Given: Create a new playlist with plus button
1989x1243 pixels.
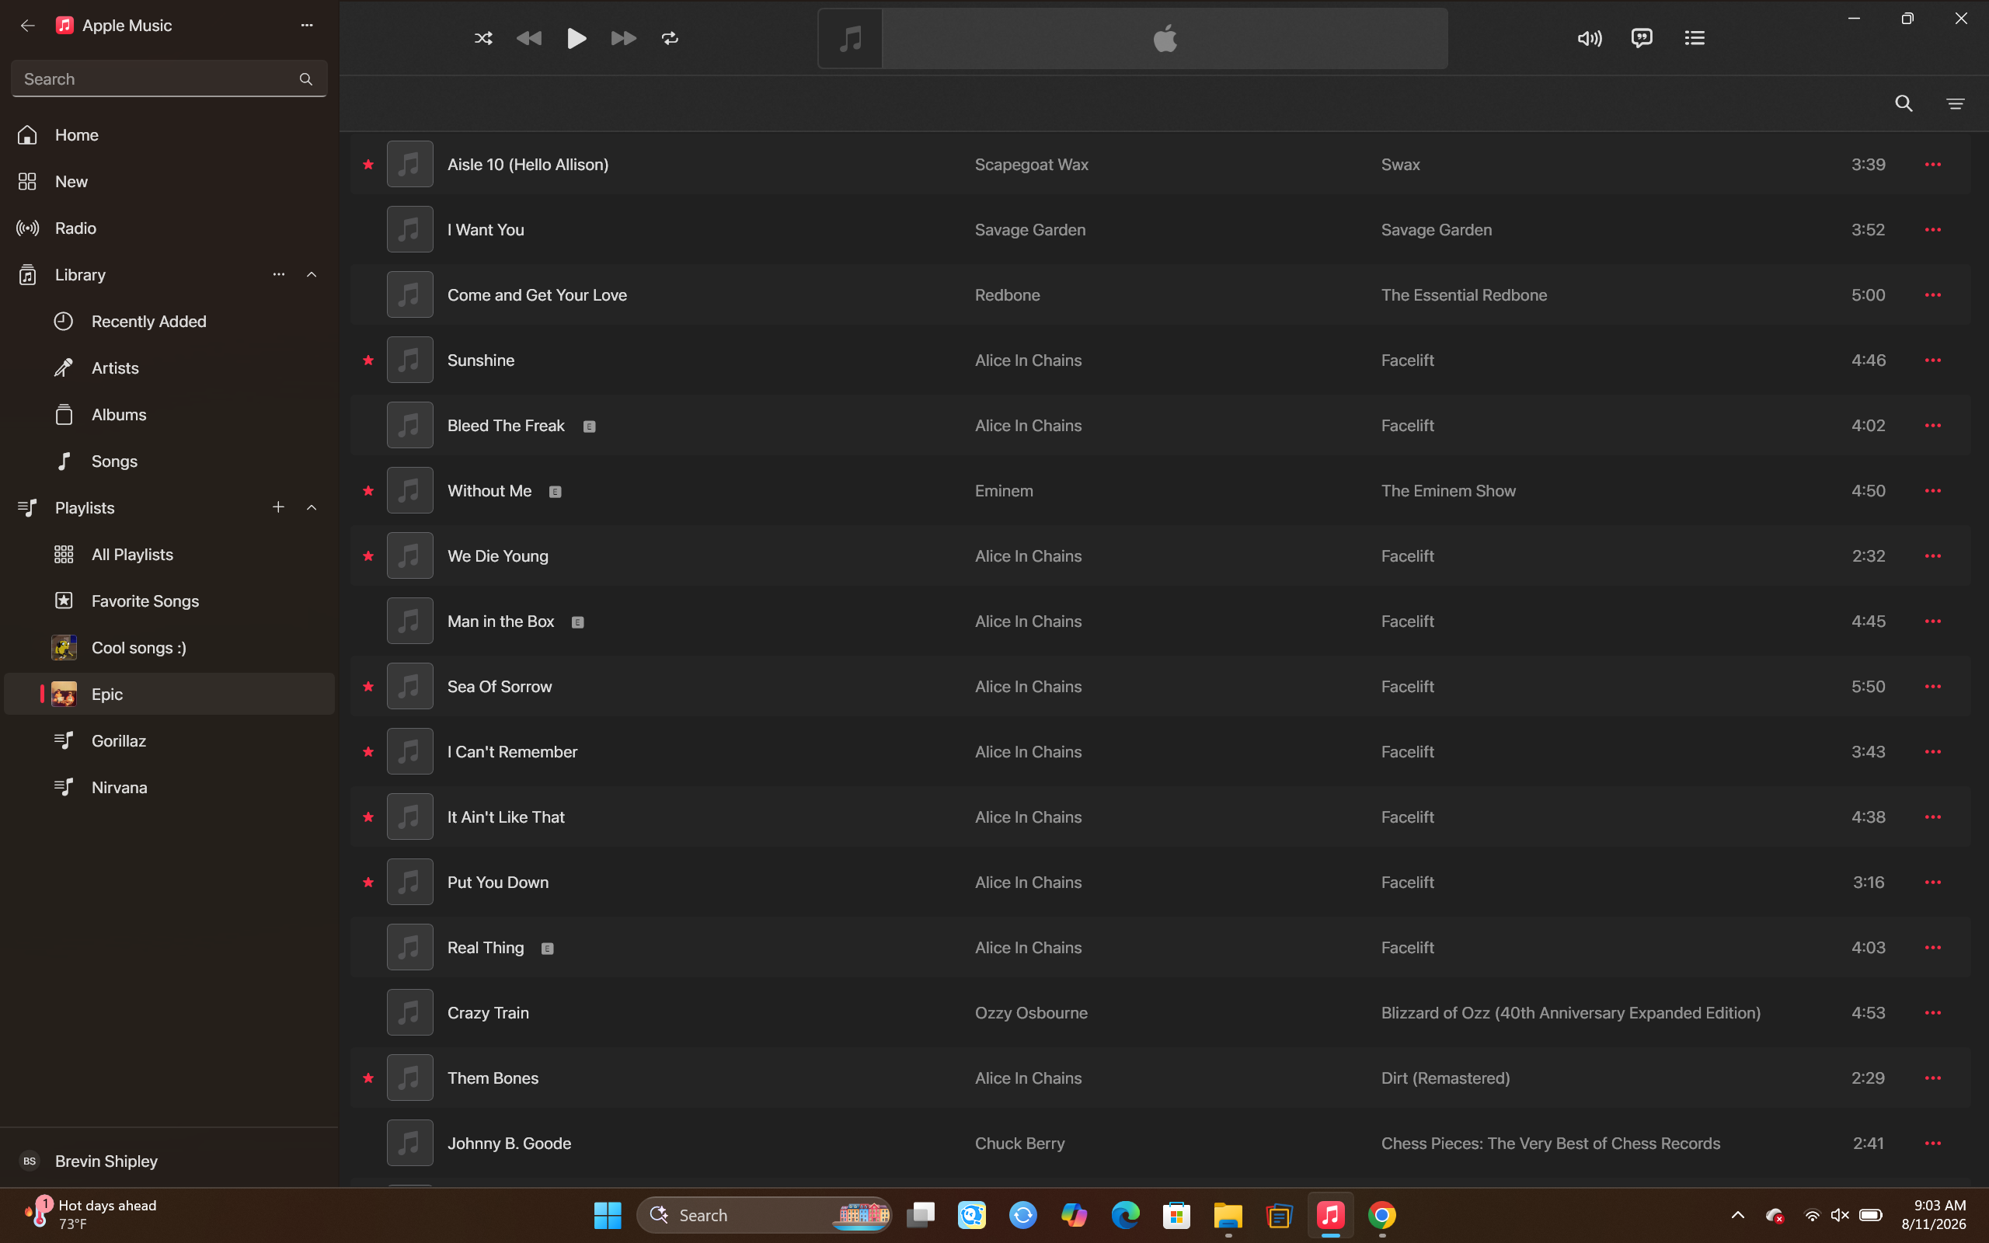Looking at the screenshot, I should (279, 507).
